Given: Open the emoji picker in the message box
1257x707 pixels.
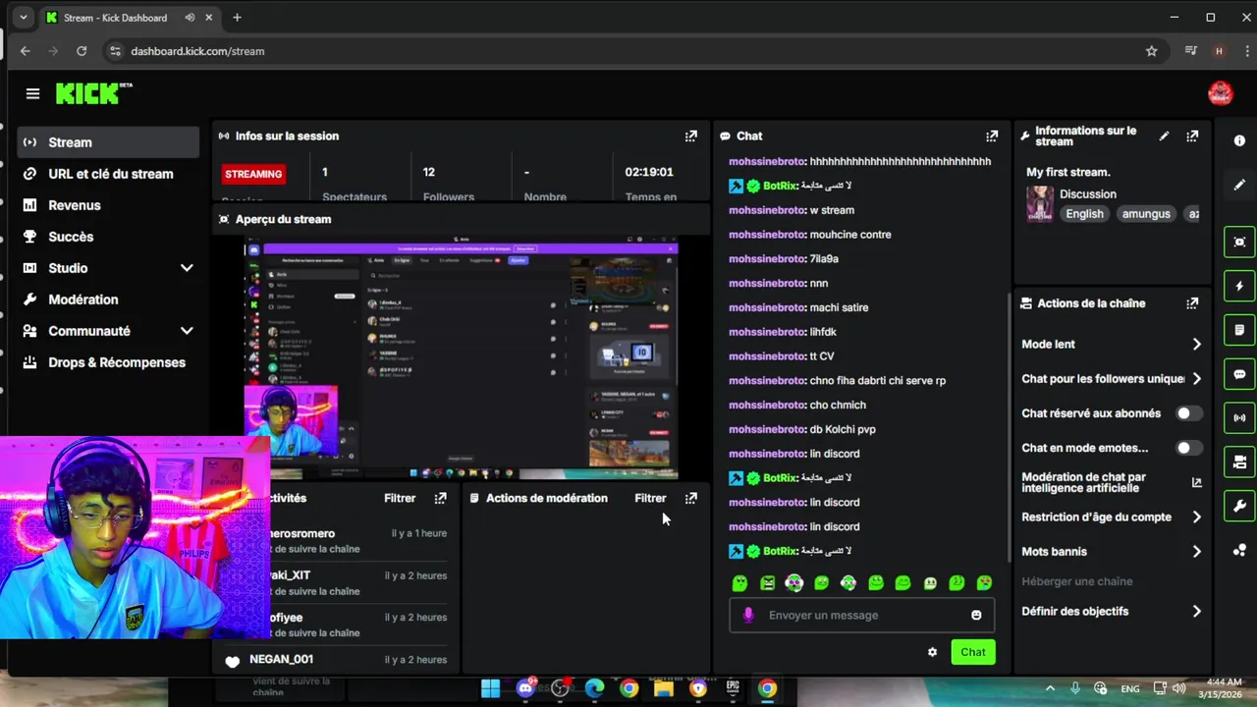Looking at the screenshot, I should coord(976,615).
